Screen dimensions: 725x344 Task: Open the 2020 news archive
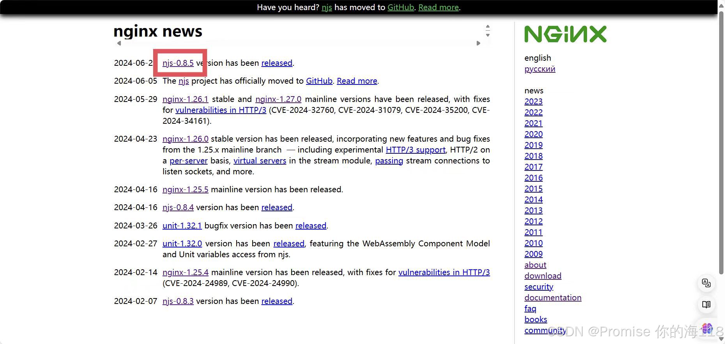(534, 134)
